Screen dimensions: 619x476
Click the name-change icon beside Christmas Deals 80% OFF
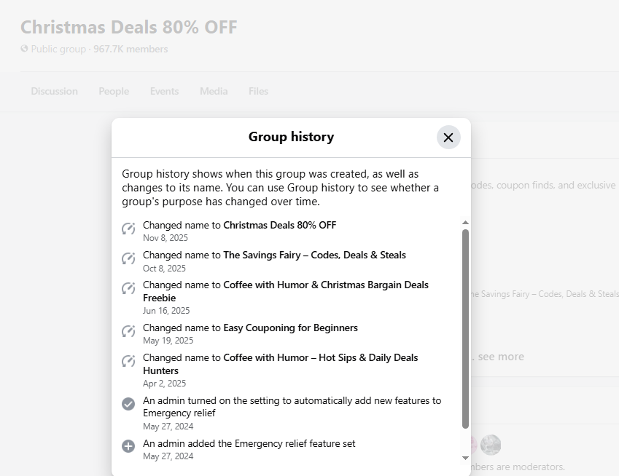click(x=128, y=229)
